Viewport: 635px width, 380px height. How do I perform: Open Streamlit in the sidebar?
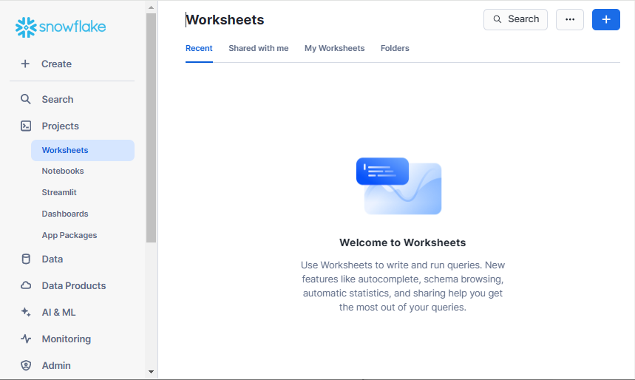tap(59, 192)
